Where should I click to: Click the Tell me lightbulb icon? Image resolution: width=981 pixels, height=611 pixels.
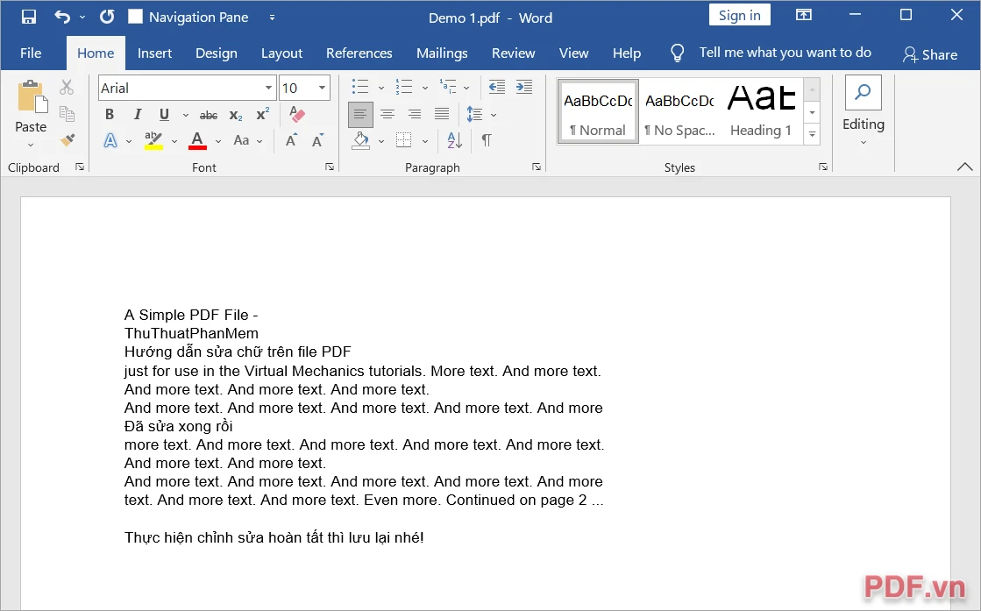coord(677,53)
